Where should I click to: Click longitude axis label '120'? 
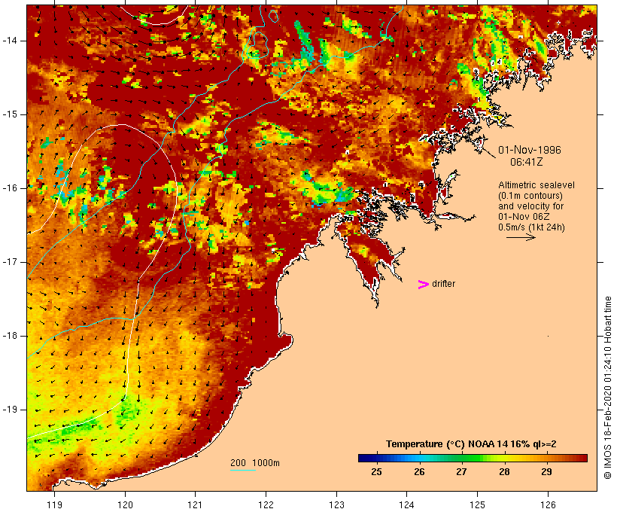[x=125, y=504]
